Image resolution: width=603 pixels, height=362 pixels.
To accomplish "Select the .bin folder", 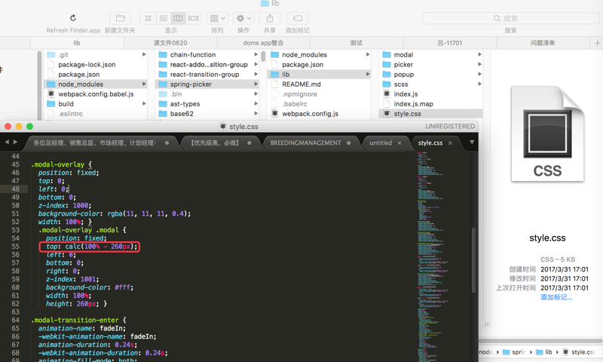I will [x=207, y=94].
